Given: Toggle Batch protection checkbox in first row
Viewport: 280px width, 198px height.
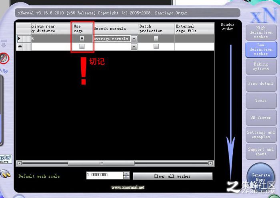Looking at the screenshot, I should [x=156, y=38].
